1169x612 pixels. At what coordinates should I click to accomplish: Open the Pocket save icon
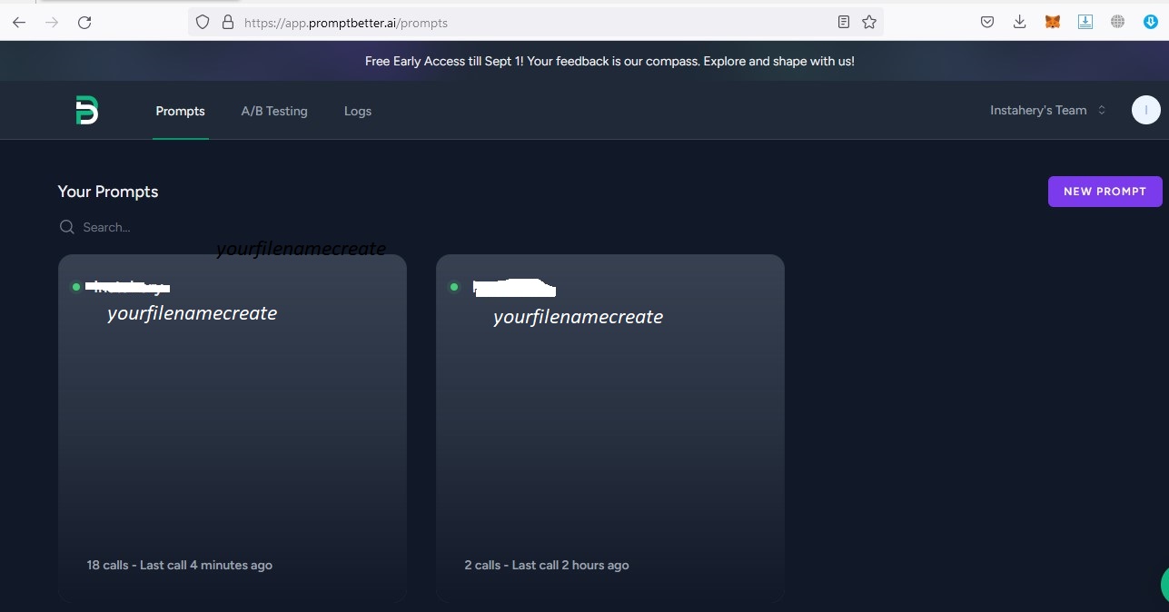click(987, 23)
